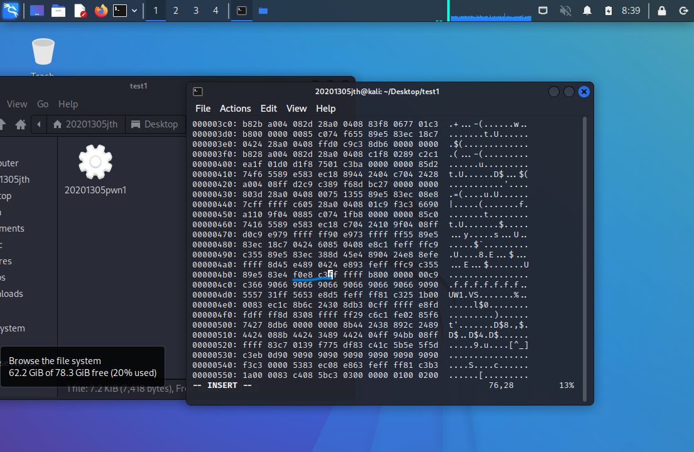Open Actions menu in terminal
Image resolution: width=694 pixels, height=452 pixels.
[235, 109]
